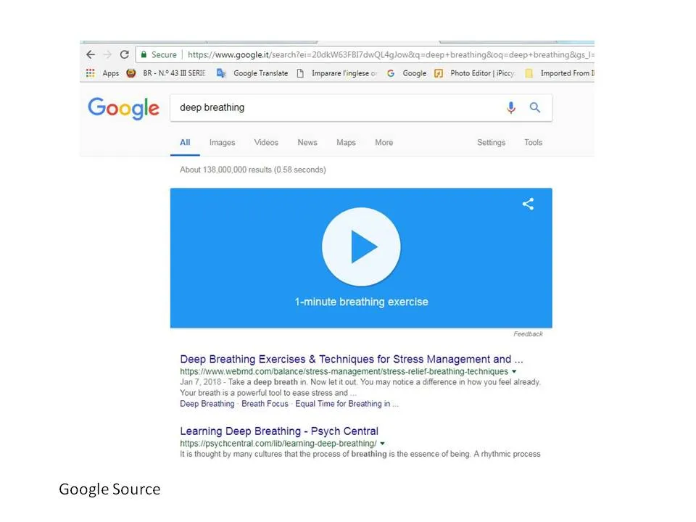
Task: Click the Feedback link below the exercise card
Action: (529, 333)
